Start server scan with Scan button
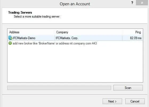The width and height of the screenshot is (149, 107). coord(128,88)
